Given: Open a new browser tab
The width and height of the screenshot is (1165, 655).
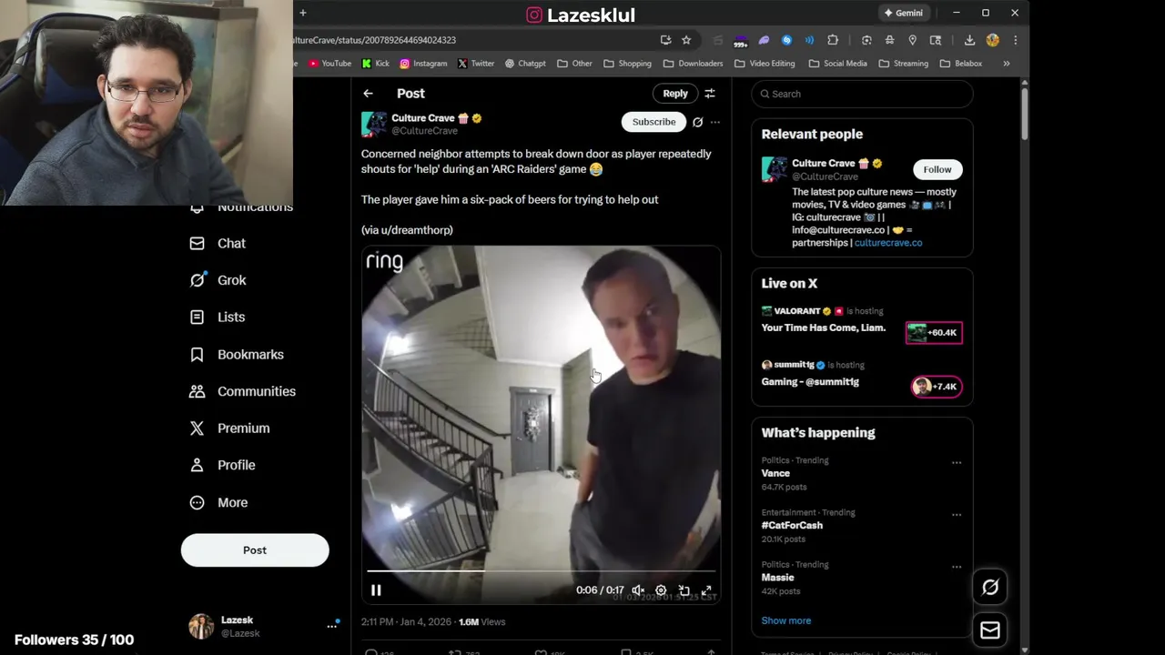Looking at the screenshot, I should [303, 13].
